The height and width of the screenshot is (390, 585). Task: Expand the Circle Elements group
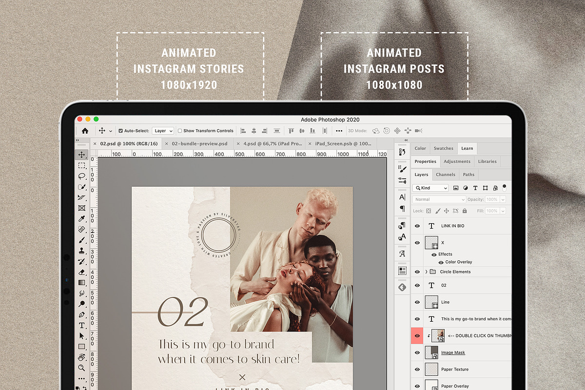[x=426, y=272]
